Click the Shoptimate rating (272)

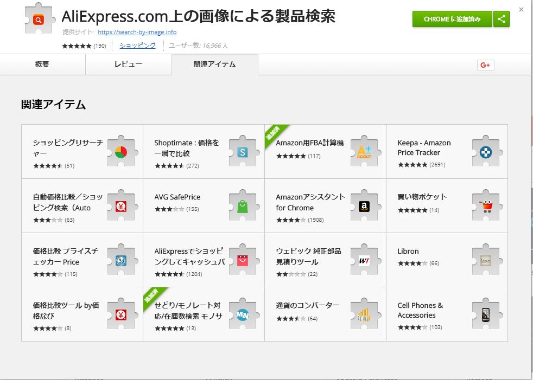pyautogui.click(x=177, y=166)
